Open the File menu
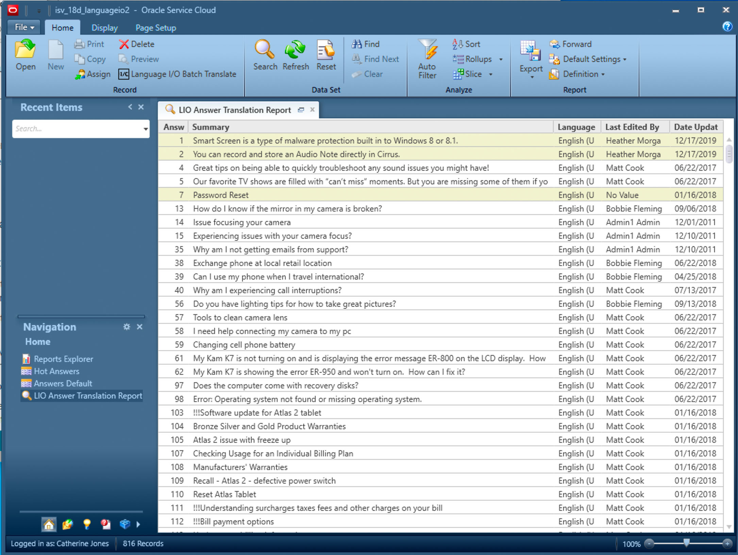The width and height of the screenshot is (738, 555). tap(24, 27)
